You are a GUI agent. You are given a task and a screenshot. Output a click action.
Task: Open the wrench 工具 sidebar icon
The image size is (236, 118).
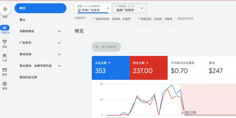coord(5,56)
